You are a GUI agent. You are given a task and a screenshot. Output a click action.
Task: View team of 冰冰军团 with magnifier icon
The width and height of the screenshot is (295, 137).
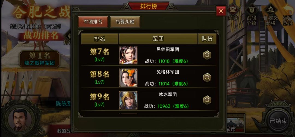tap(207, 100)
